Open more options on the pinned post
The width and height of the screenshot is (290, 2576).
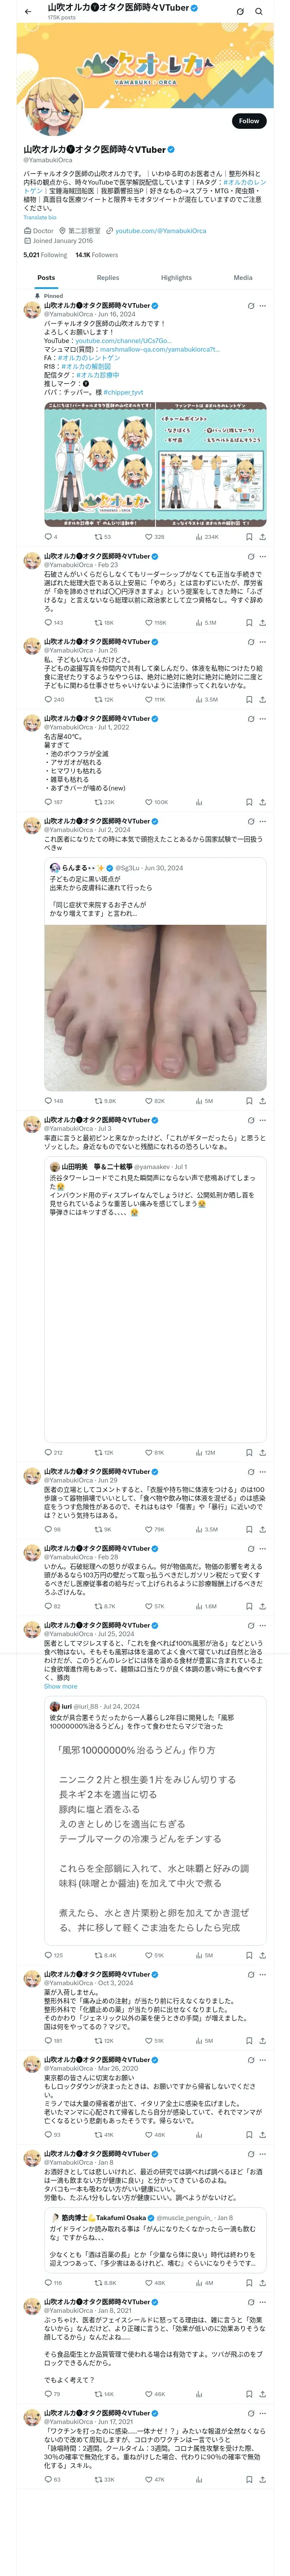click(x=263, y=306)
